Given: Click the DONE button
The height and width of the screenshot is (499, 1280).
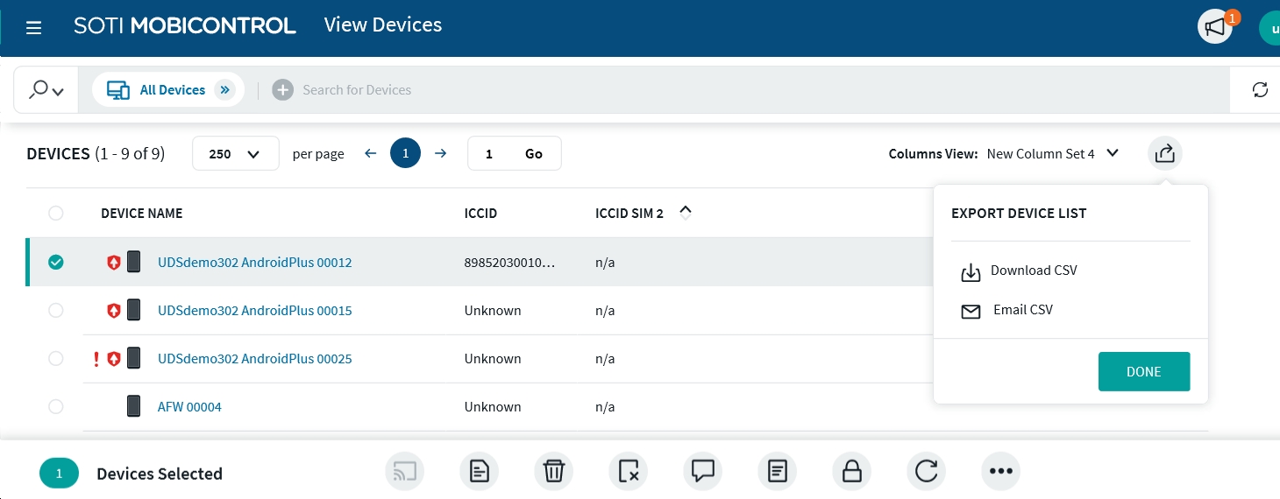Looking at the screenshot, I should [1143, 372].
